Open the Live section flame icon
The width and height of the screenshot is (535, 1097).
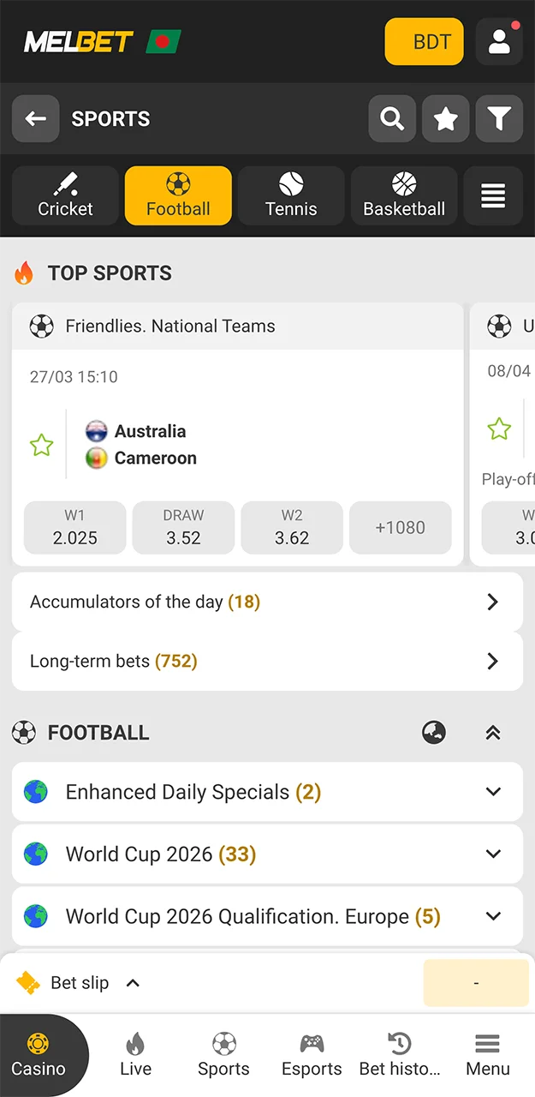[135, 1053]
